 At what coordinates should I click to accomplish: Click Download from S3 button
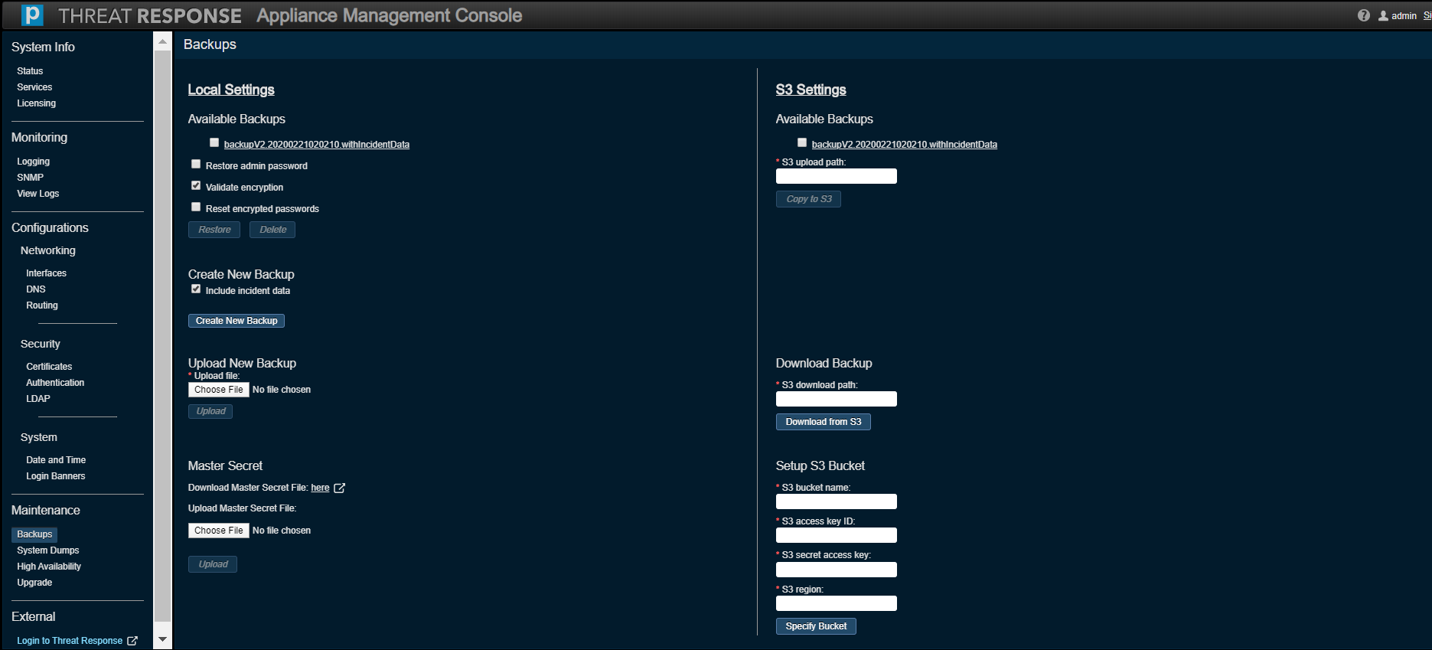(823, 422)
